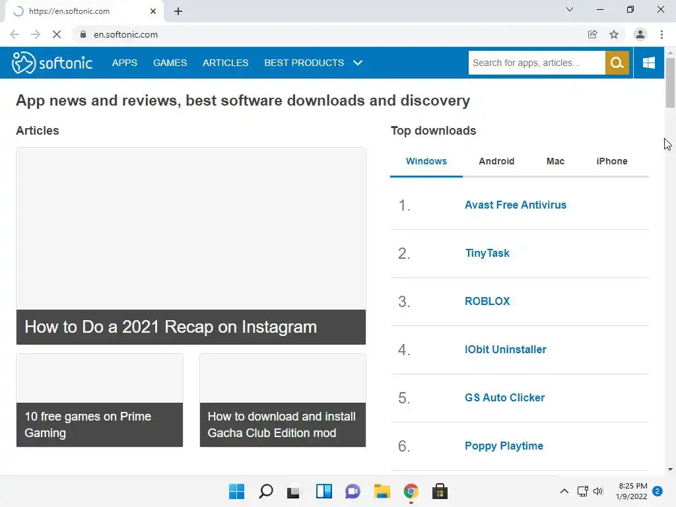Screen dimensions: 676x507
Task: Open the IObit Uninstaller link
Action: point(505,350)
